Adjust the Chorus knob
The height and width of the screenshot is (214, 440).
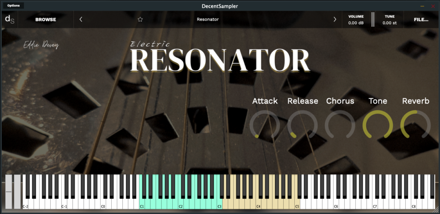click(340, 125)
